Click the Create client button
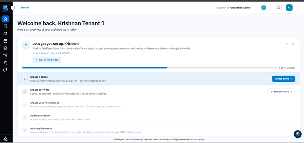 (x=283, y=79)
